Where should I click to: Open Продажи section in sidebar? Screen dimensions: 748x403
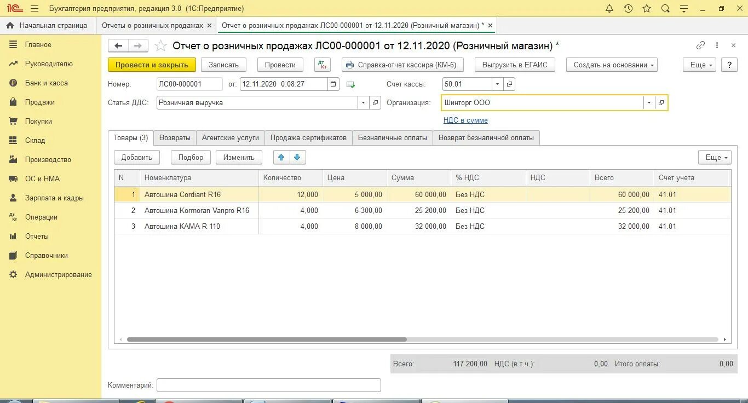pyautogui.click(x=40, y=102)
